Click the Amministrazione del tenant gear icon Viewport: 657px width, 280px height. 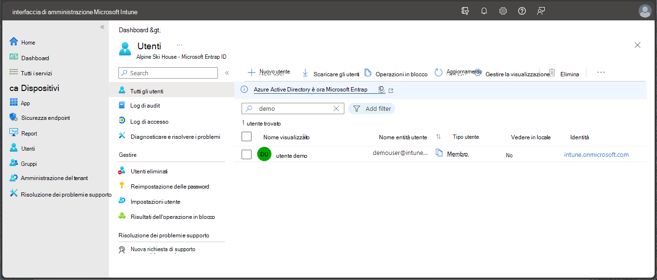(14, 178)
